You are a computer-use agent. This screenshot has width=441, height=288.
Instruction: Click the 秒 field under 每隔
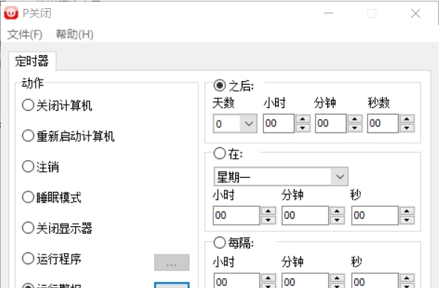375,281
